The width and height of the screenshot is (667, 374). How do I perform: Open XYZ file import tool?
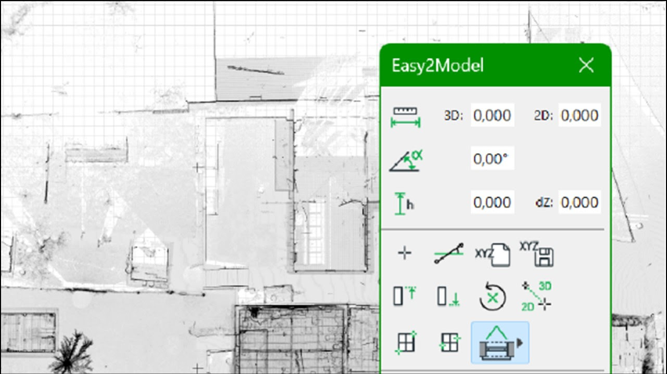point(492,254)
